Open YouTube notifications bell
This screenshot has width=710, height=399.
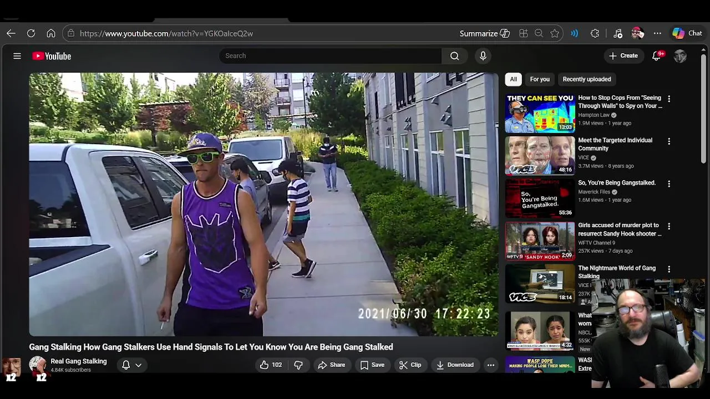(x=657, y=56)
